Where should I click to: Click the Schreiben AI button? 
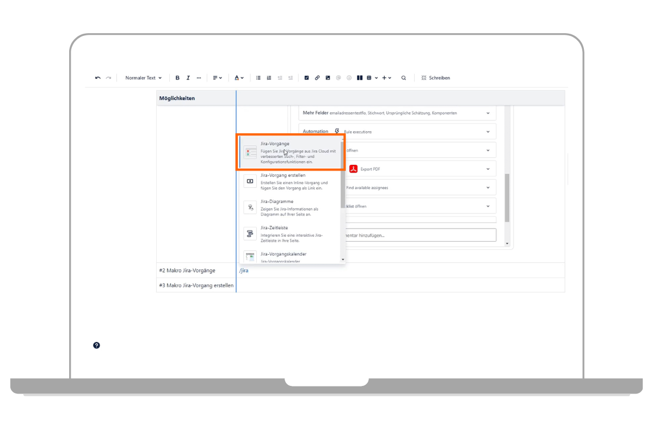click(x=435, y=78)
